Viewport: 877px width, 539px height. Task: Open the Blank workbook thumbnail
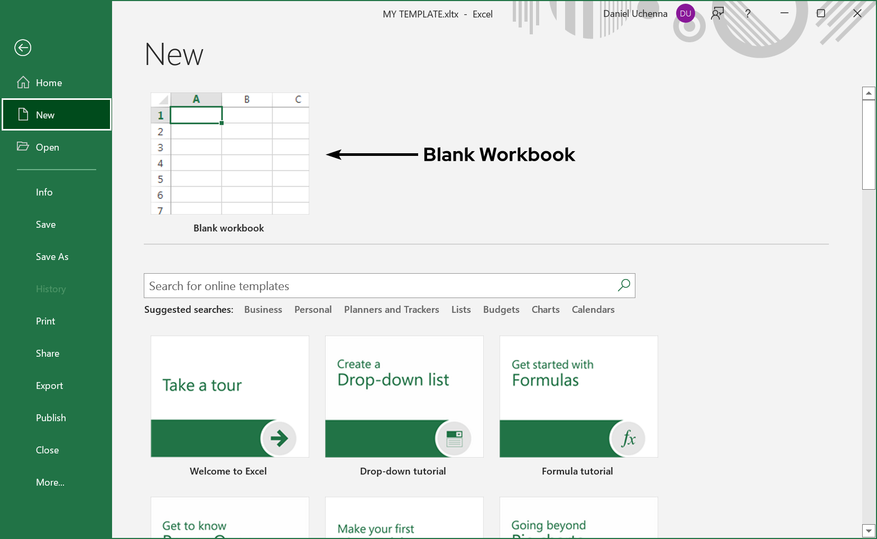coord(230,153)
